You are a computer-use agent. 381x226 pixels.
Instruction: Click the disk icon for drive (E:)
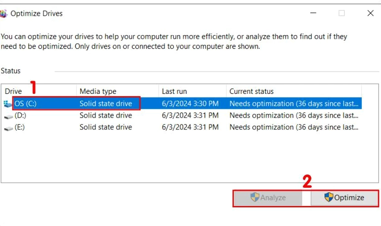8,128
